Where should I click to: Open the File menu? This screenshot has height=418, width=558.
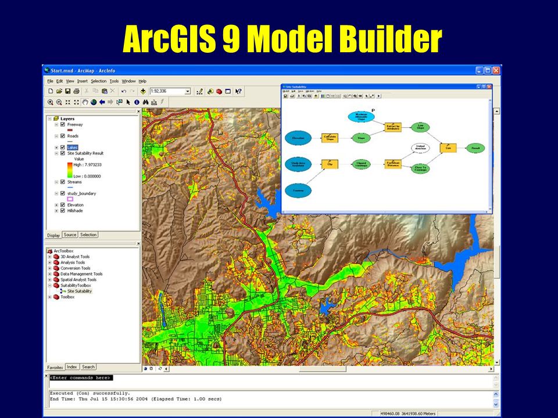(50, 81)
